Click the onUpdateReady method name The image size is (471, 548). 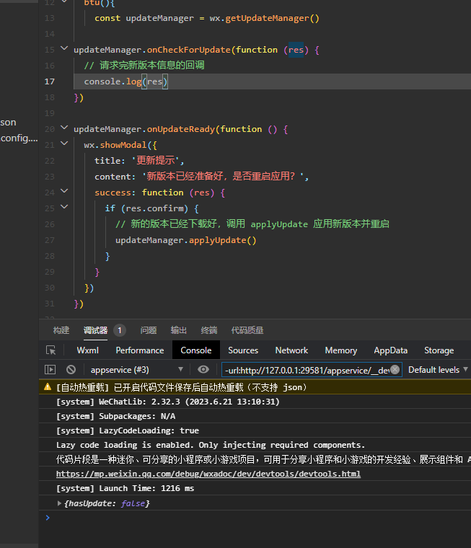(181, 129)
